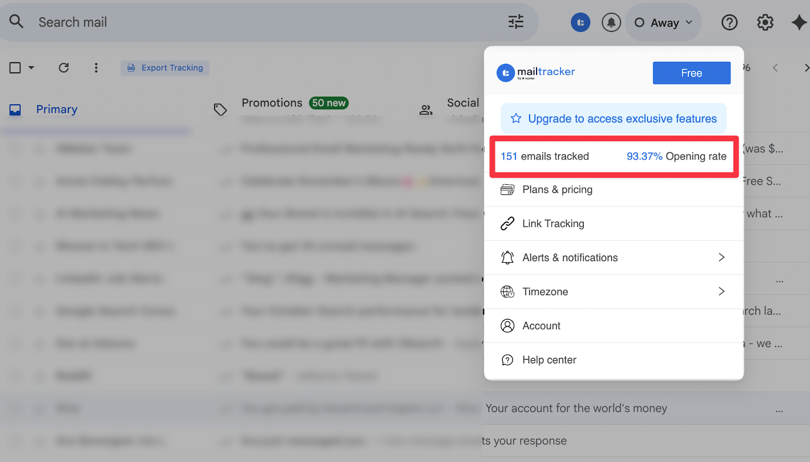Viewport: 810px width, 462px height.
Task: Launch the Gemini sparkle icon
Action: tap(799, 22)
